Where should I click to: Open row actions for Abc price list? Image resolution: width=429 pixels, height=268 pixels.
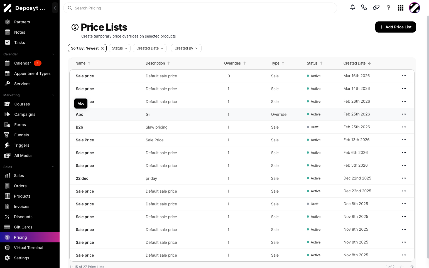[x=404, y=114]
